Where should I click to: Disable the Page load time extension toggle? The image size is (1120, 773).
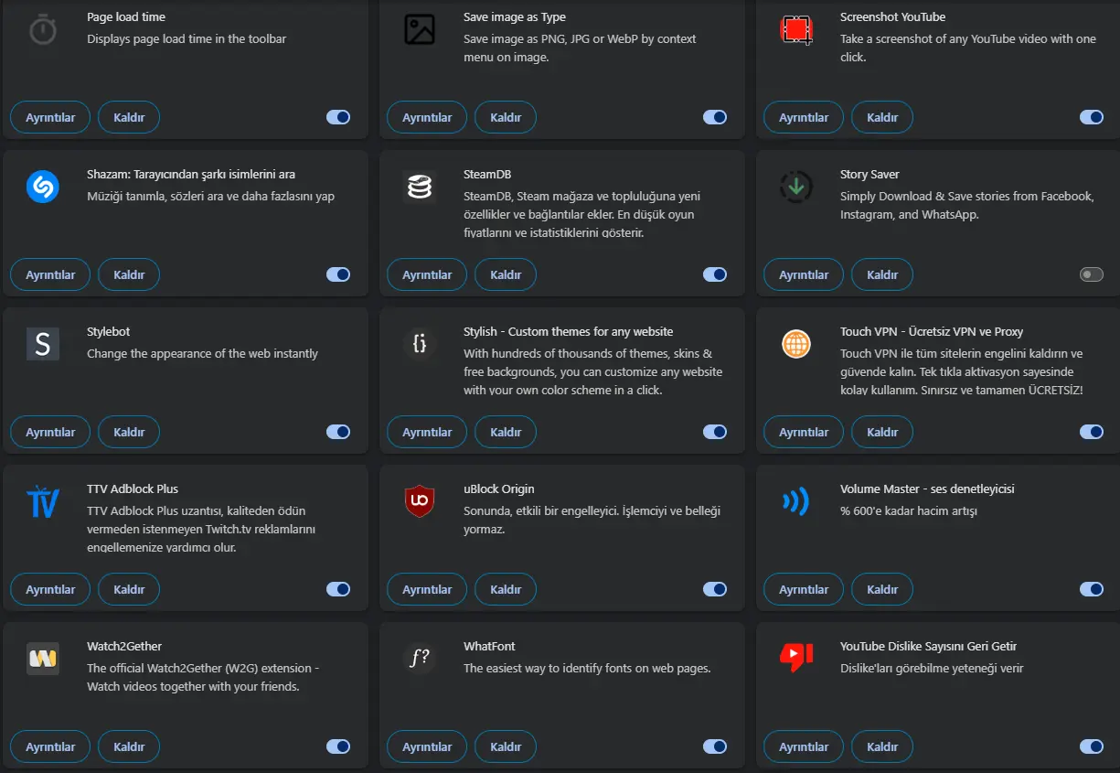[x=338, y=117]
